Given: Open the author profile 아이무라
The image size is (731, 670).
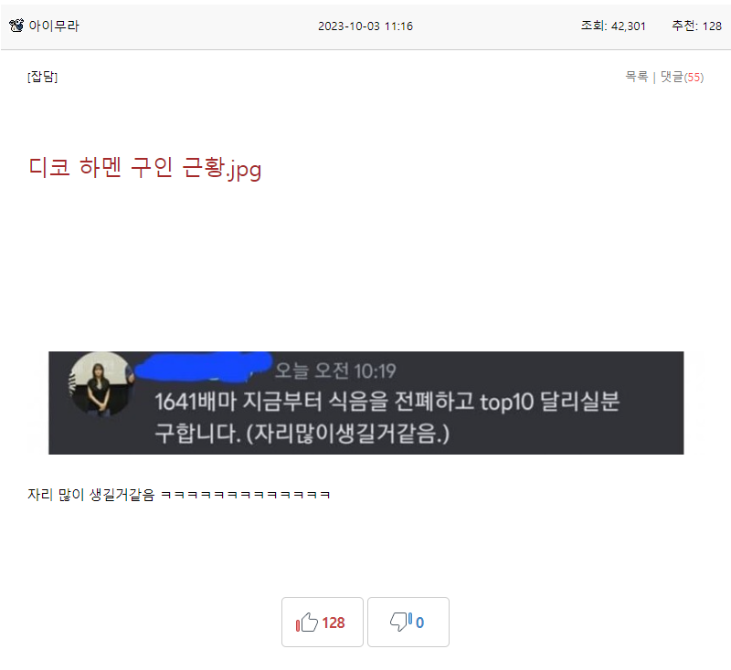Looking at the screenshot, I should point(54,26).
